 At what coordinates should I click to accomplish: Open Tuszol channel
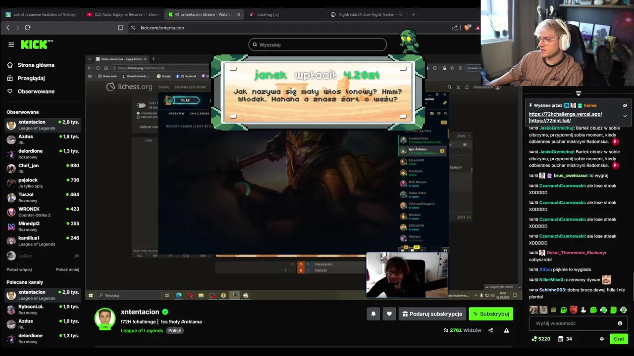43,198
